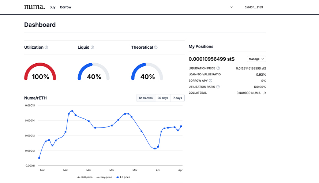This screenshot has width=319, height=183.
Task: Open wallet address 0xb16F...2153 menu
Action: (254, 7)
